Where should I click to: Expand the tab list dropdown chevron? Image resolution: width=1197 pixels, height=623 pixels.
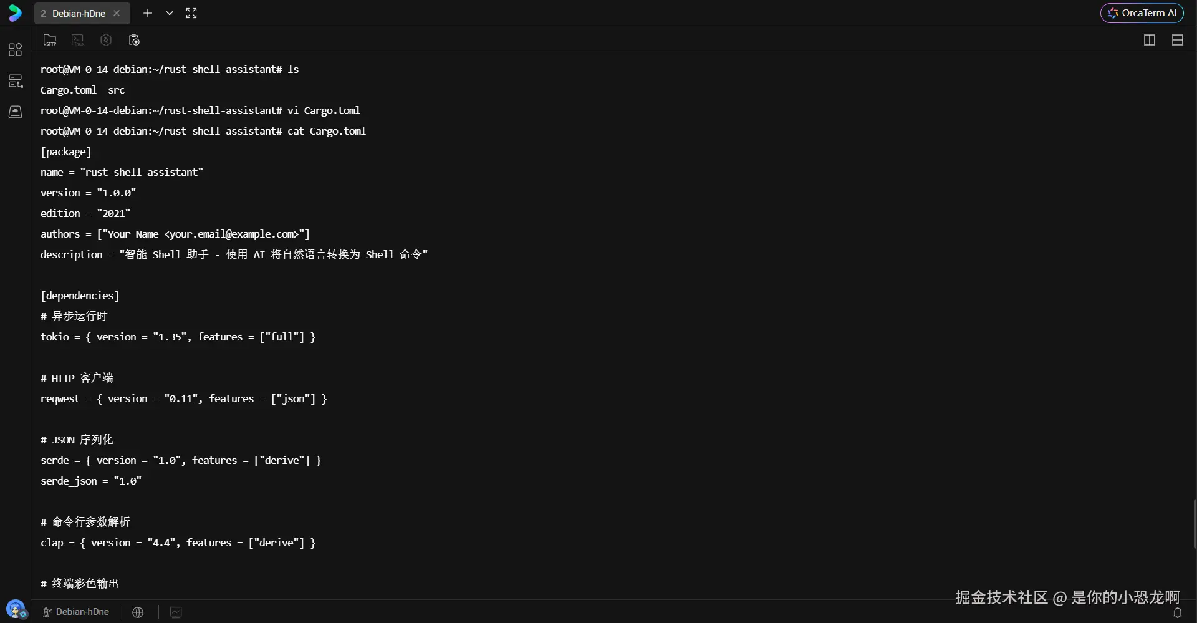tap(169, 13)
